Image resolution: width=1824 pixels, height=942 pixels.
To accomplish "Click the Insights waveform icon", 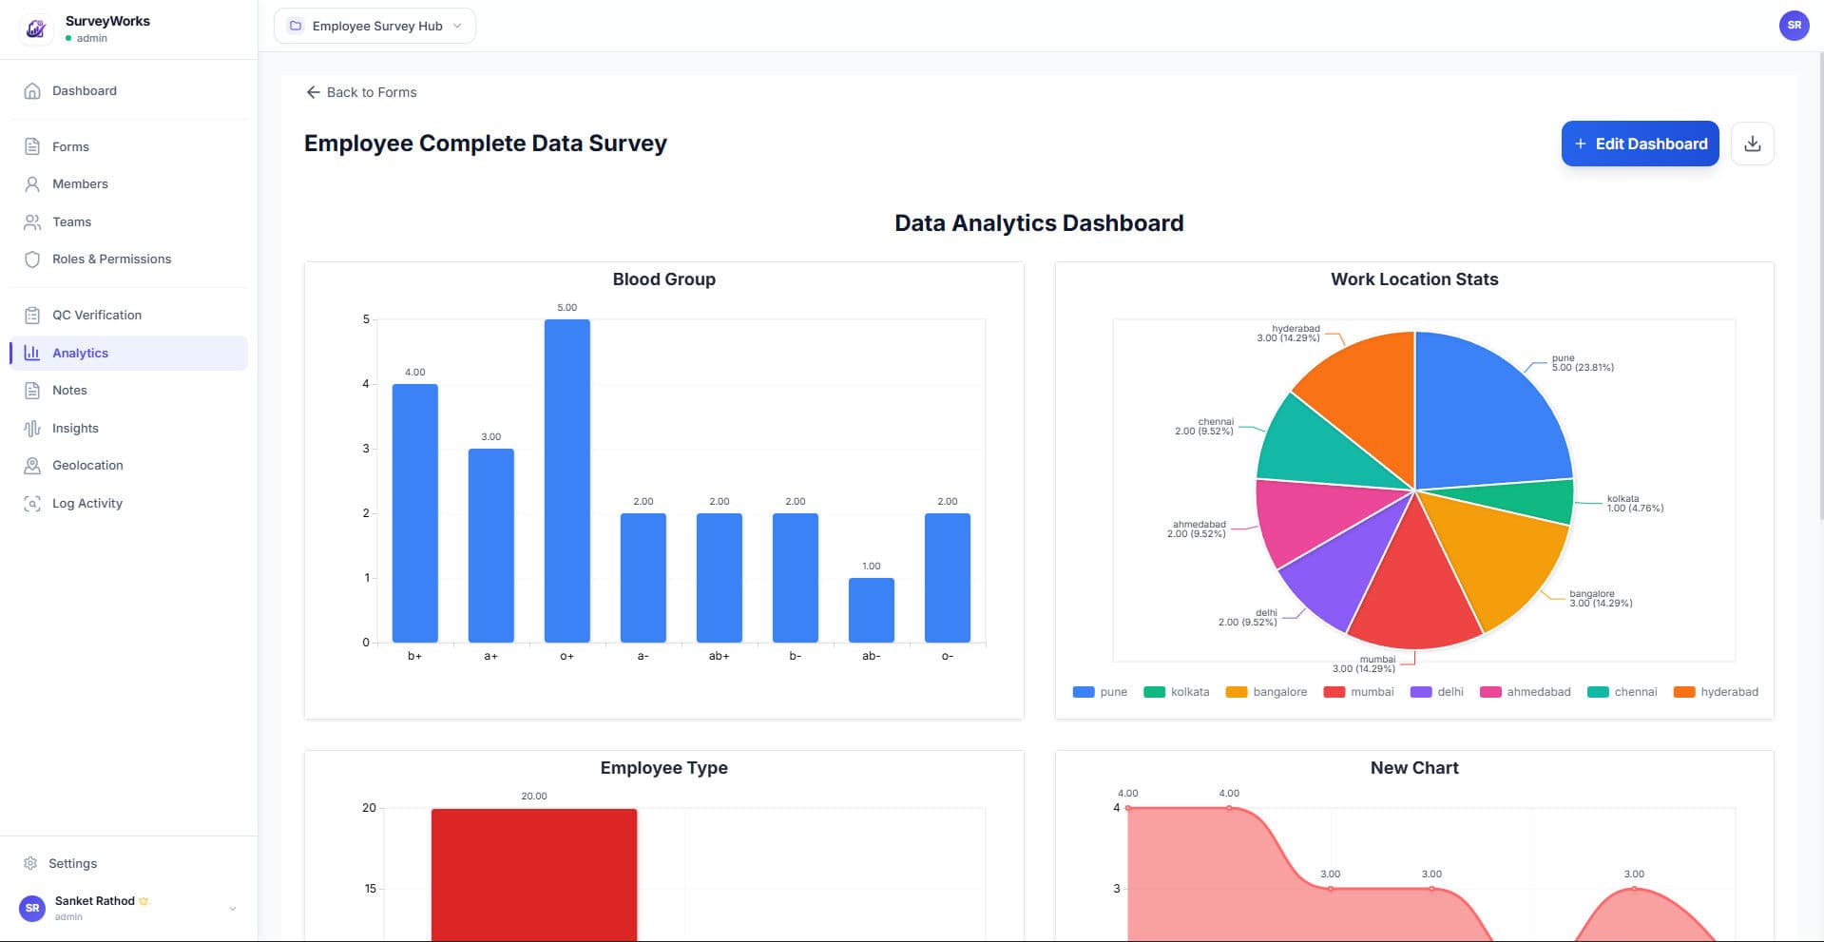I will 32,429.
